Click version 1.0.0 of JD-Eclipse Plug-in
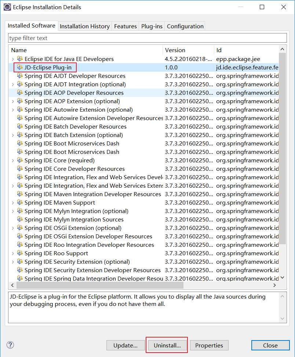The image size is (295, 357). [x=171, y=68]
